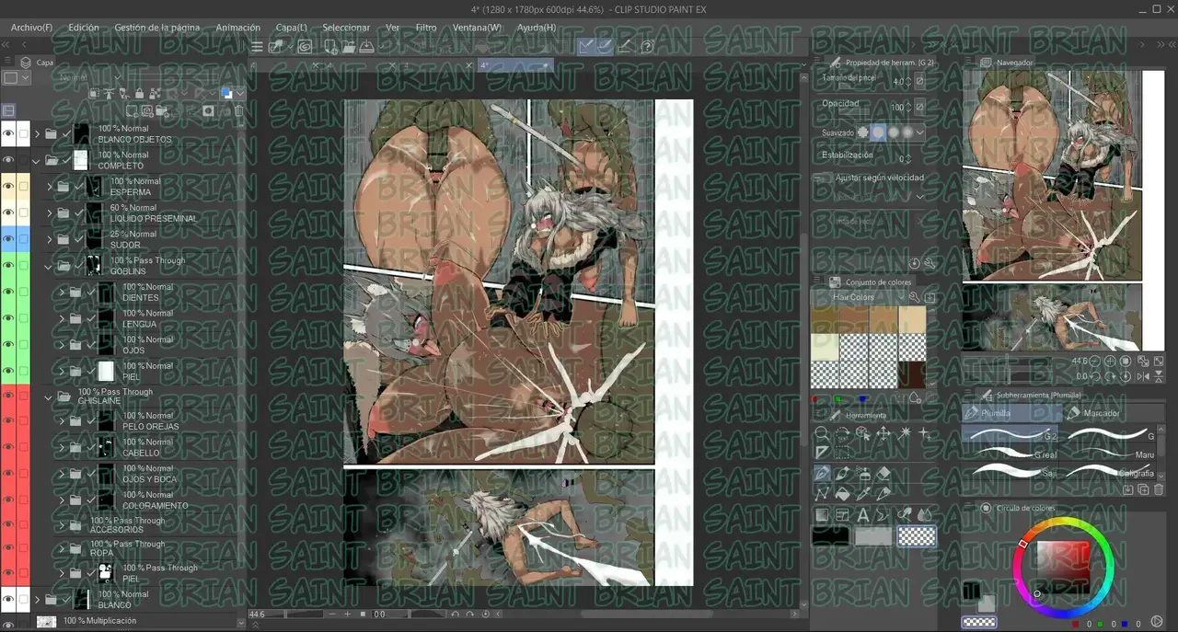Flip view horizontally in Navegador
Image resolution: width=1178 pixels, height=632 pixels.
pyautogui.click(x=1143, y=376)
